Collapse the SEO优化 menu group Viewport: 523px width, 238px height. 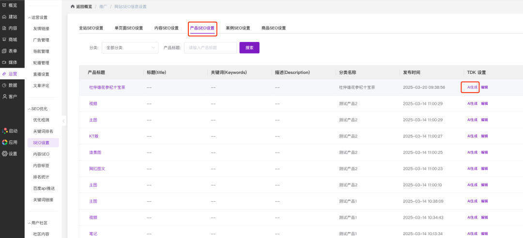pyautogui.click(x=29, y=109)
